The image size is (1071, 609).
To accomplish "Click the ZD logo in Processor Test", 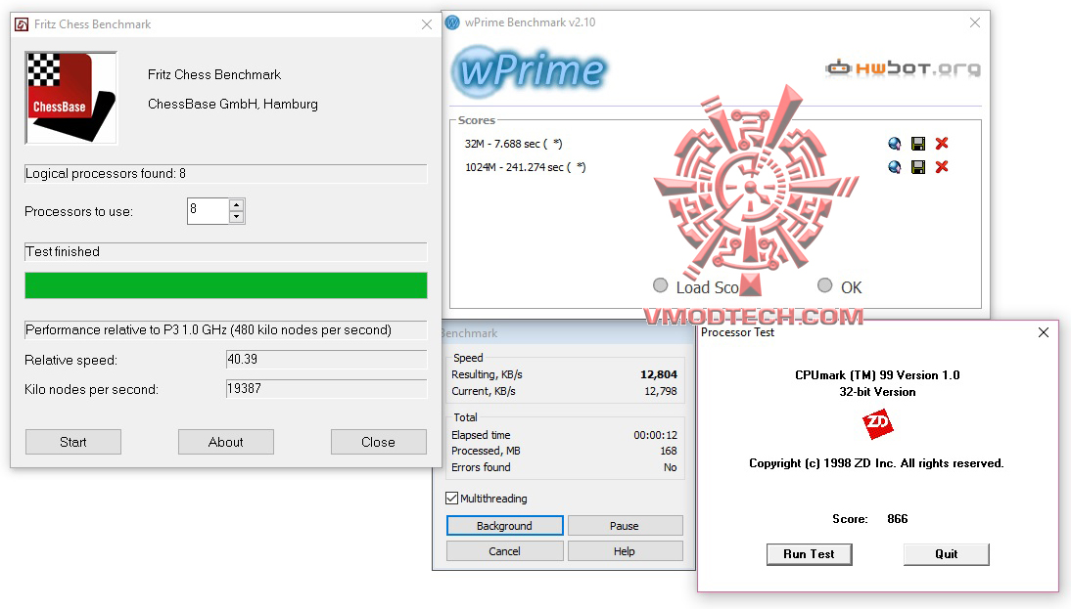I will coord(878,423).
